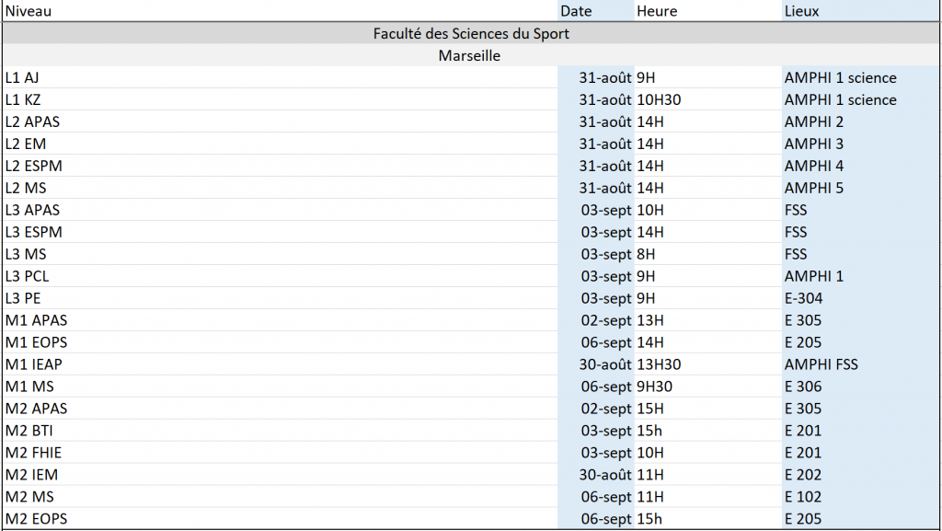Select the L1 KZ 10H30 time cell
The image size is (942, 531).
click(707, 99)
